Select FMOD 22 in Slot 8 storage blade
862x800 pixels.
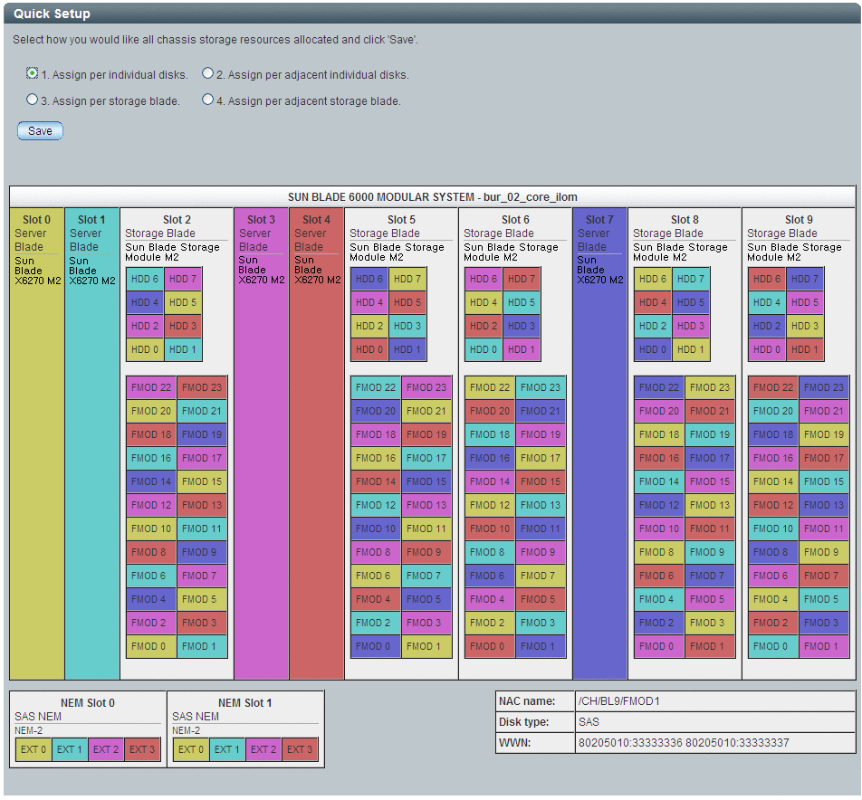[659, 387]
